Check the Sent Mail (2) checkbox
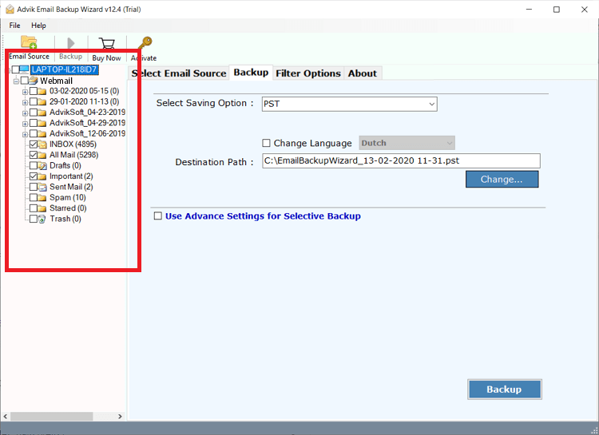The image size is (599, 435). pos(34,187)
